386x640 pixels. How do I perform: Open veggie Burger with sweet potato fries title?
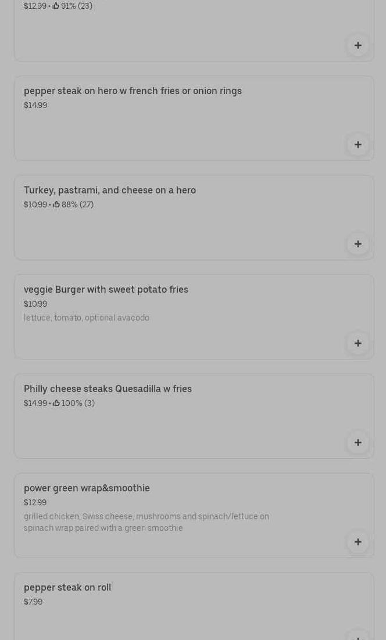pyautogui.click(x=106, y=290)
